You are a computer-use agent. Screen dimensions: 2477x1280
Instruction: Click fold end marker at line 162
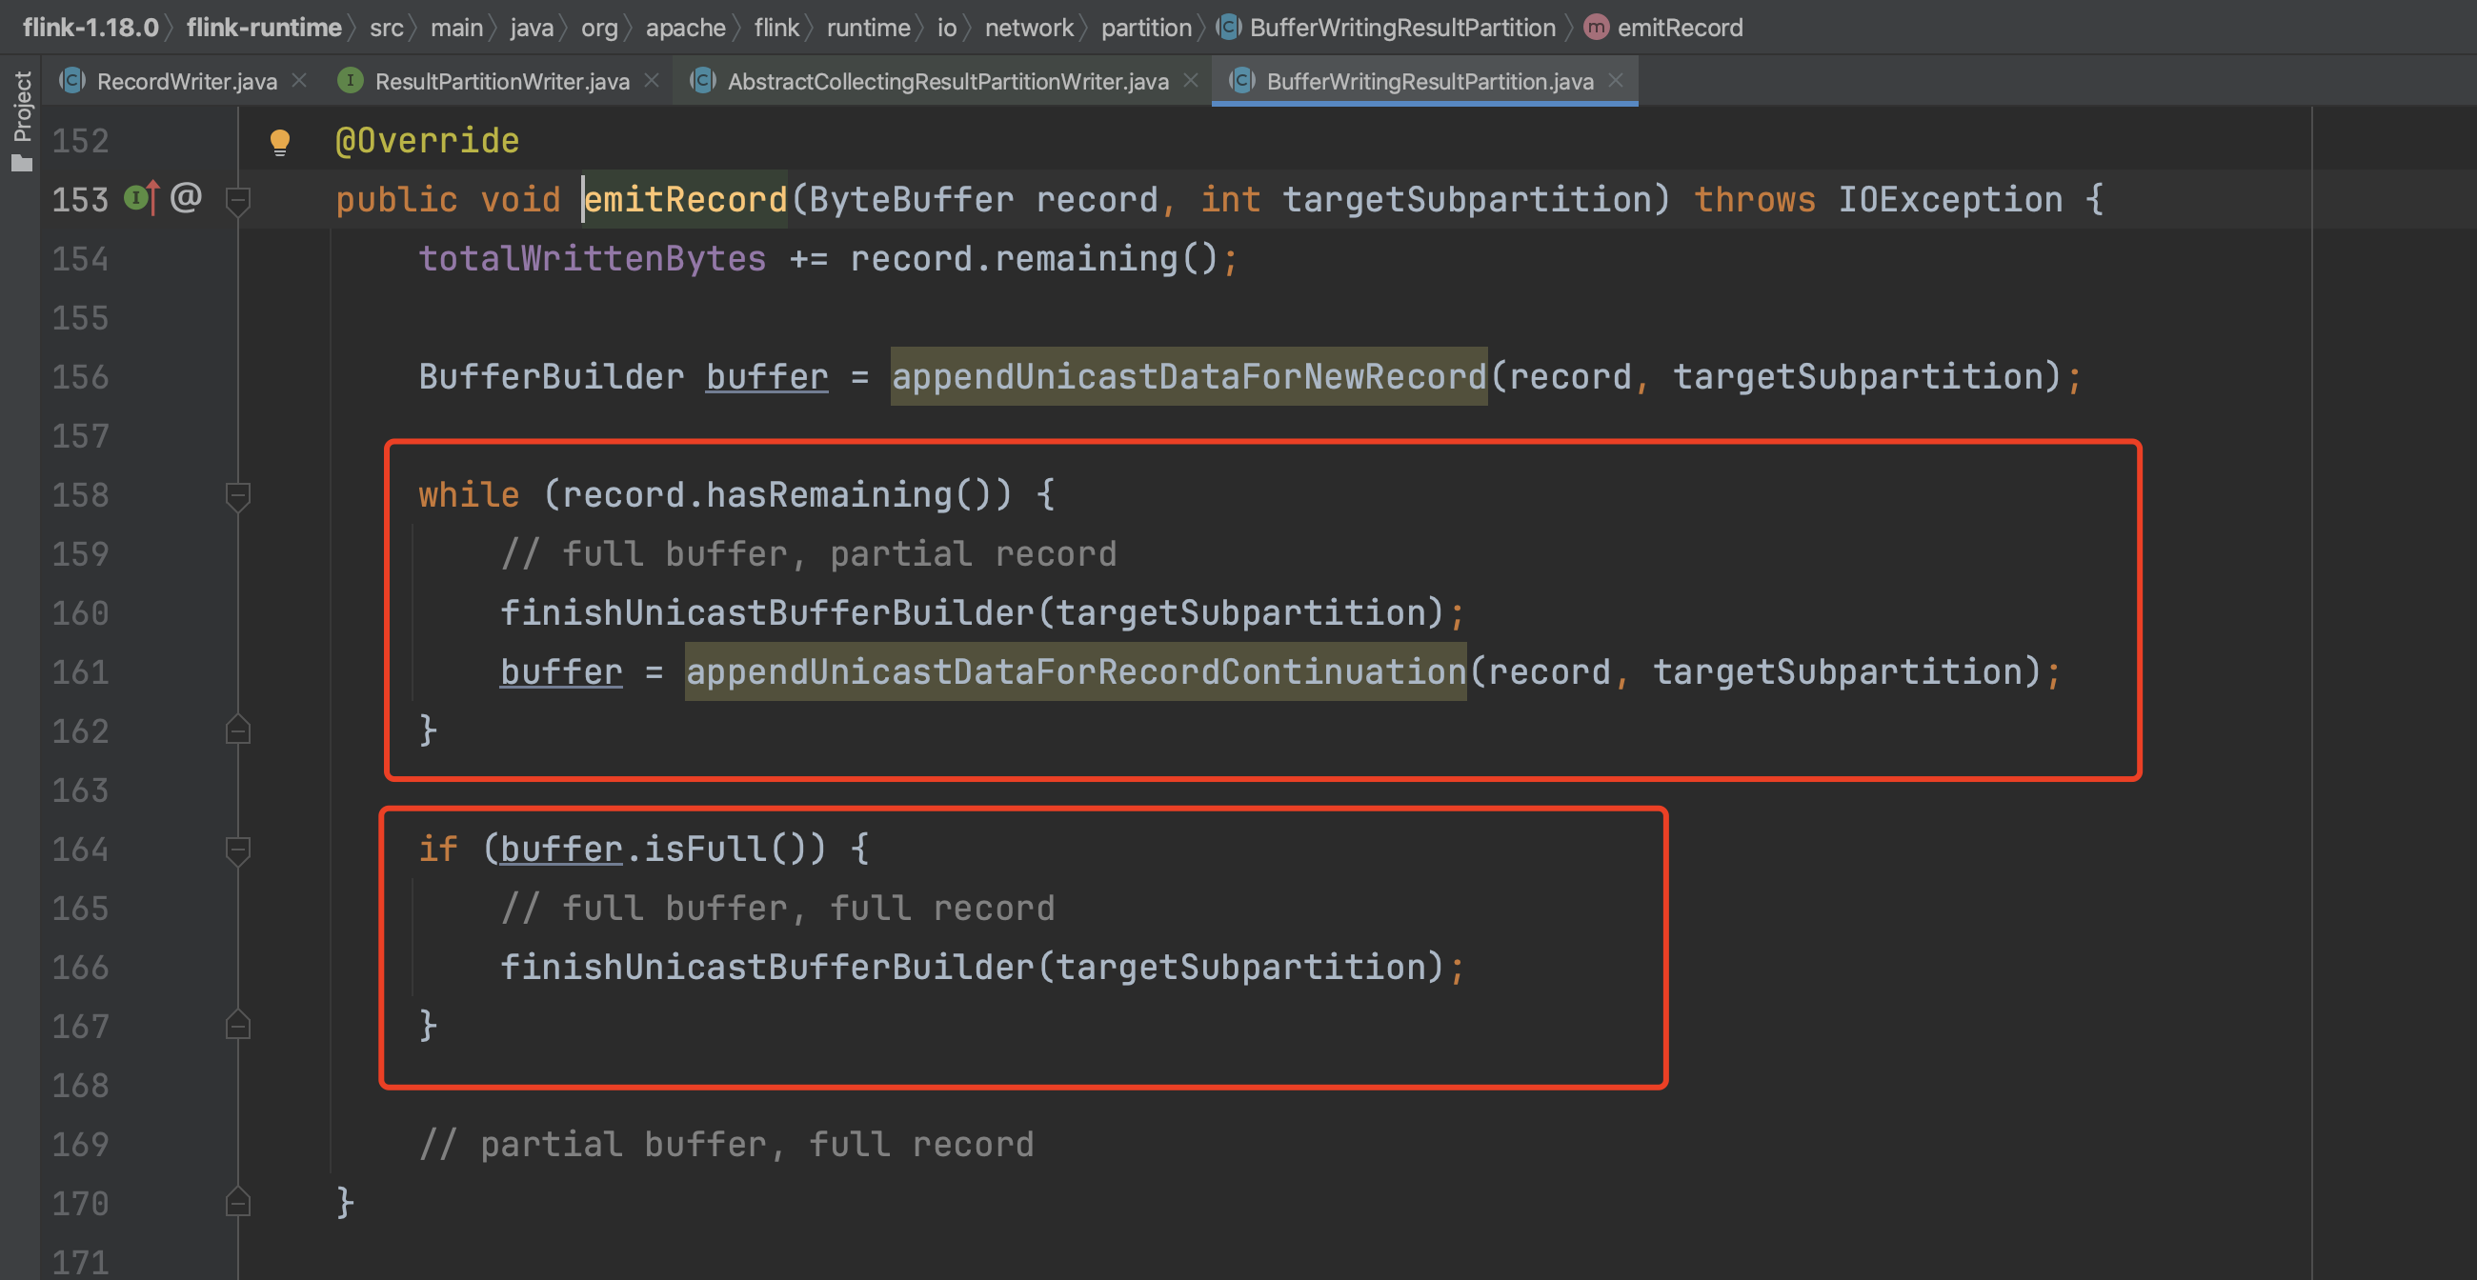pos(237,731)
